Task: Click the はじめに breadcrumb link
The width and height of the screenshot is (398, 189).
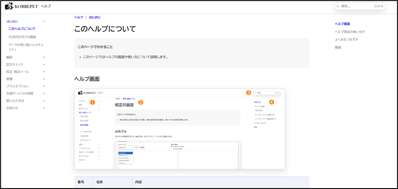Action: 95,17
